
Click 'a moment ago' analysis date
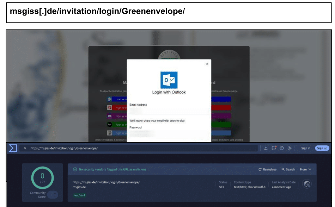coord(281,187)
